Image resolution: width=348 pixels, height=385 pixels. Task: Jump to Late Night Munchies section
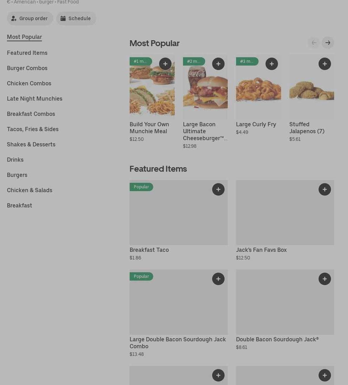[35, 99]
